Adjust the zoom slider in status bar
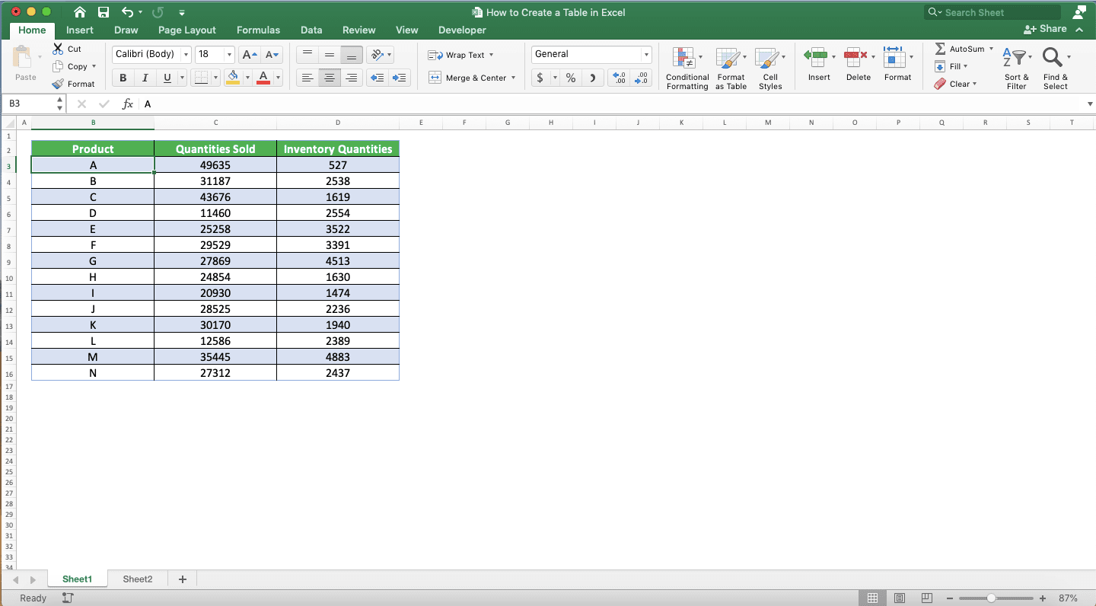The height and width of the screenshot is (606, 1096). pyautogui.click(x=992, y=598)
